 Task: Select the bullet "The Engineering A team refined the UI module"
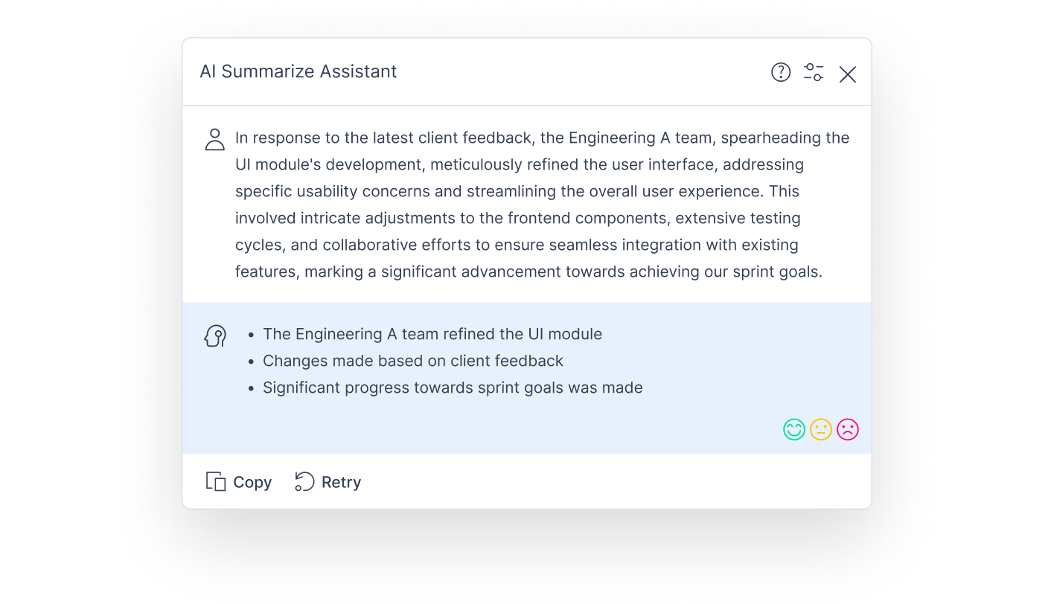[x=432, y=334]
